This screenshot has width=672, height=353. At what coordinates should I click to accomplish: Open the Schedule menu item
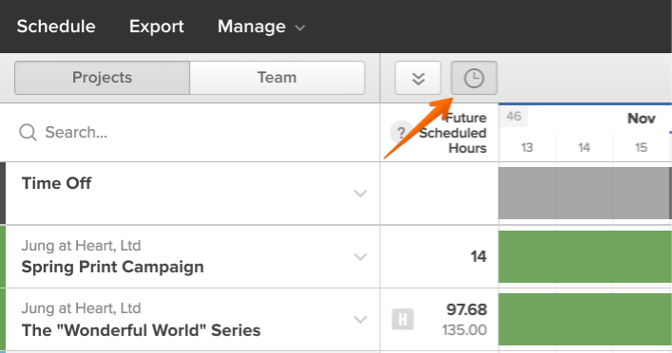[x=56, y=27]
